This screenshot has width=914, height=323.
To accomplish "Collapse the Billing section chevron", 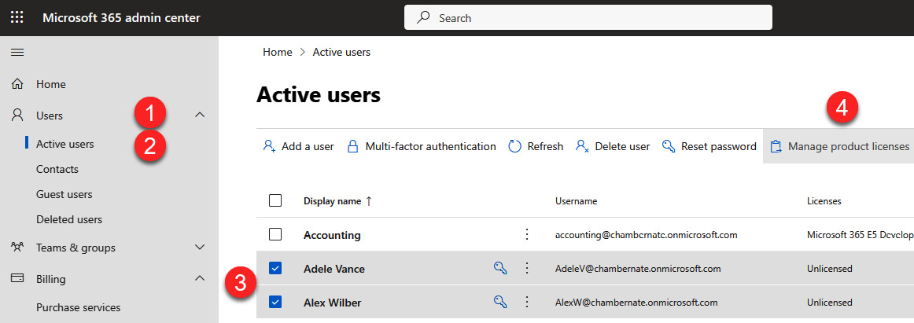I will 200,278.
